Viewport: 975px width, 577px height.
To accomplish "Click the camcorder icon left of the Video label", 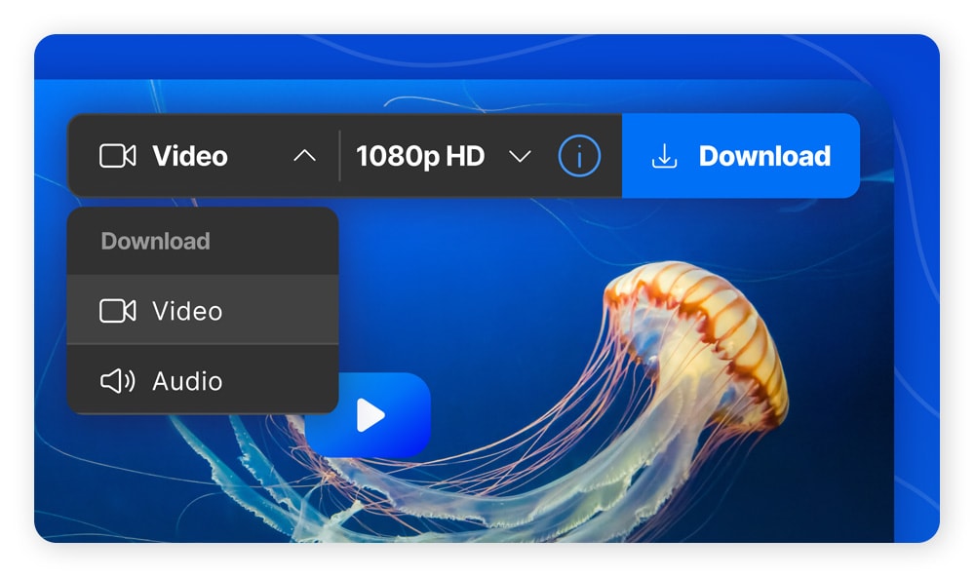I will 119,155.
